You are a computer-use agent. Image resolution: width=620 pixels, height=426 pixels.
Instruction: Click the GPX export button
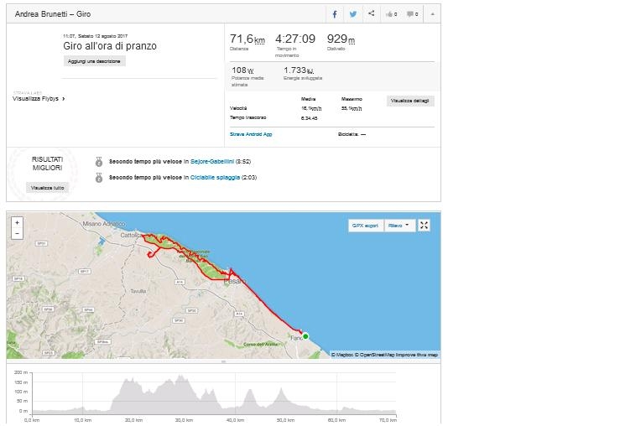click(365, 226)
